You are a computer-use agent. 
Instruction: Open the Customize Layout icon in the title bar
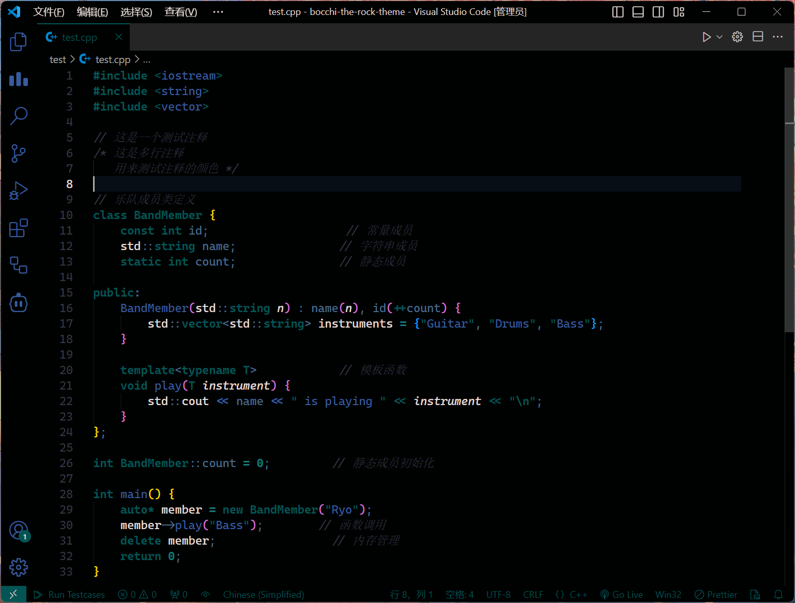pos(679,12)
